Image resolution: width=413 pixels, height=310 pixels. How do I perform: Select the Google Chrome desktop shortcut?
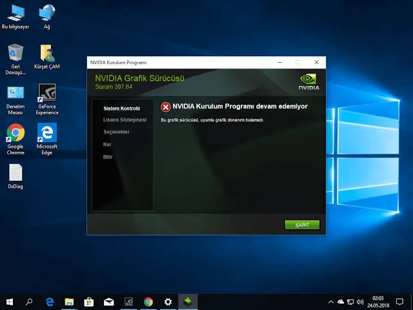15,139
